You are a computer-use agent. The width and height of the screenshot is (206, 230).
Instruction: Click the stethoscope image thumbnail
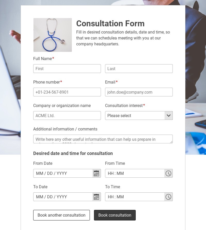click(53, 35)
